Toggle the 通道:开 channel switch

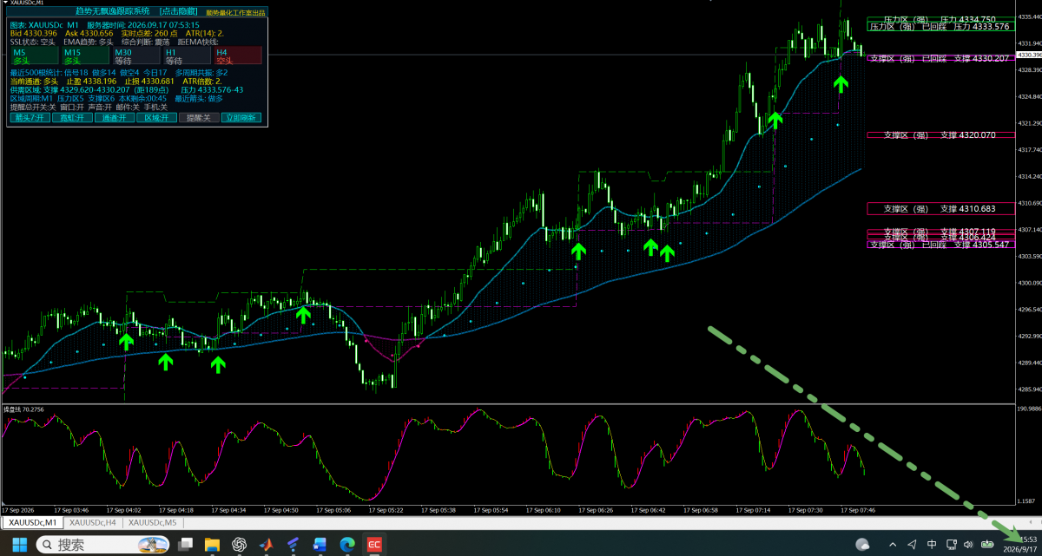[x=115, y=118]
